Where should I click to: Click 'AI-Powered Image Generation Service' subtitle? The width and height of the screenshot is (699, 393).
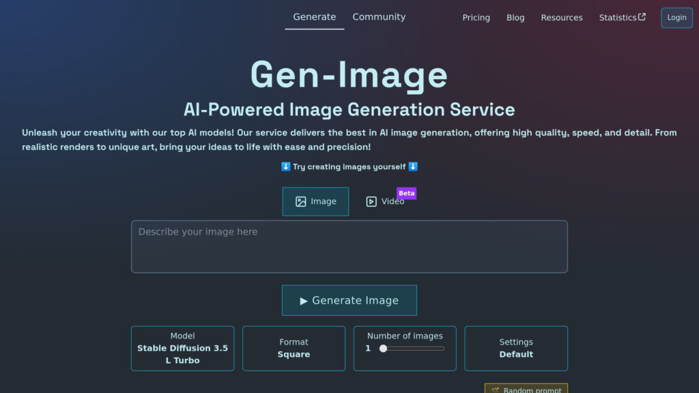click(x=349, y=110)
